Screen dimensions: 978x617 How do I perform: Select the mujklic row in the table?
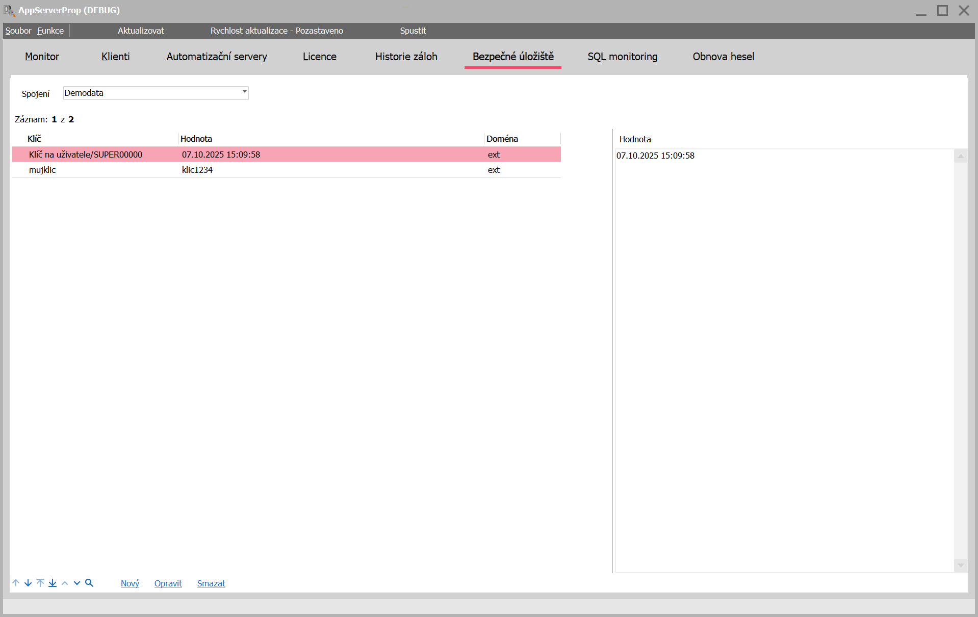tap(42, 170)
